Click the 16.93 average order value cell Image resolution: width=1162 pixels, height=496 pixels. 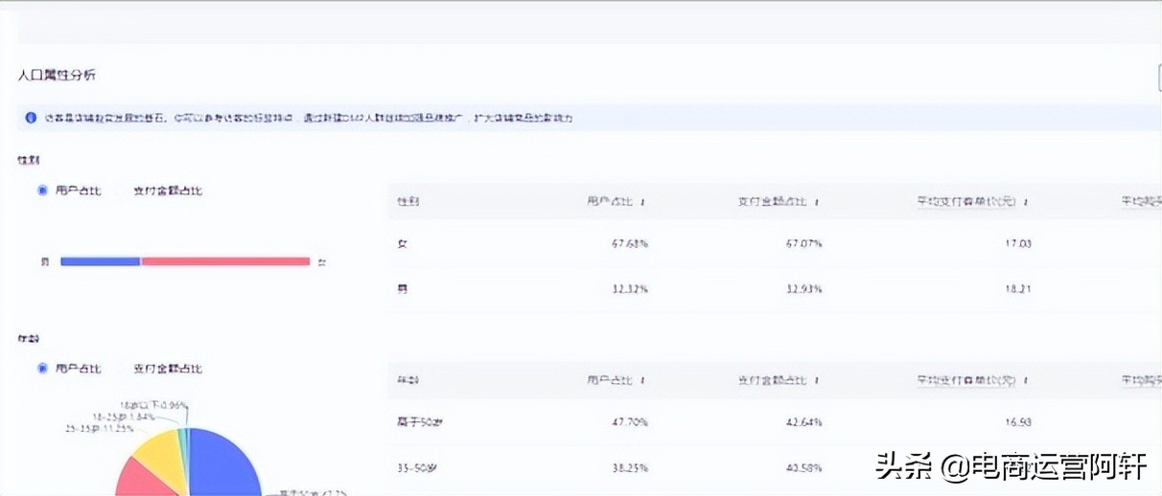pos(1017,422)
